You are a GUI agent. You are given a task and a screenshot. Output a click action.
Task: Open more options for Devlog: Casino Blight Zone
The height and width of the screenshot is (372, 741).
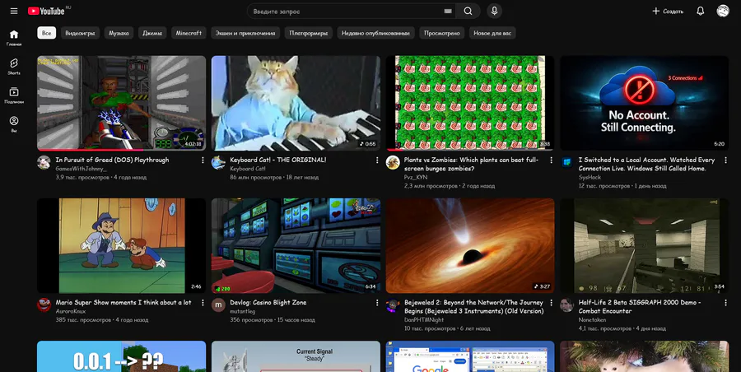[x=377, y=303]
